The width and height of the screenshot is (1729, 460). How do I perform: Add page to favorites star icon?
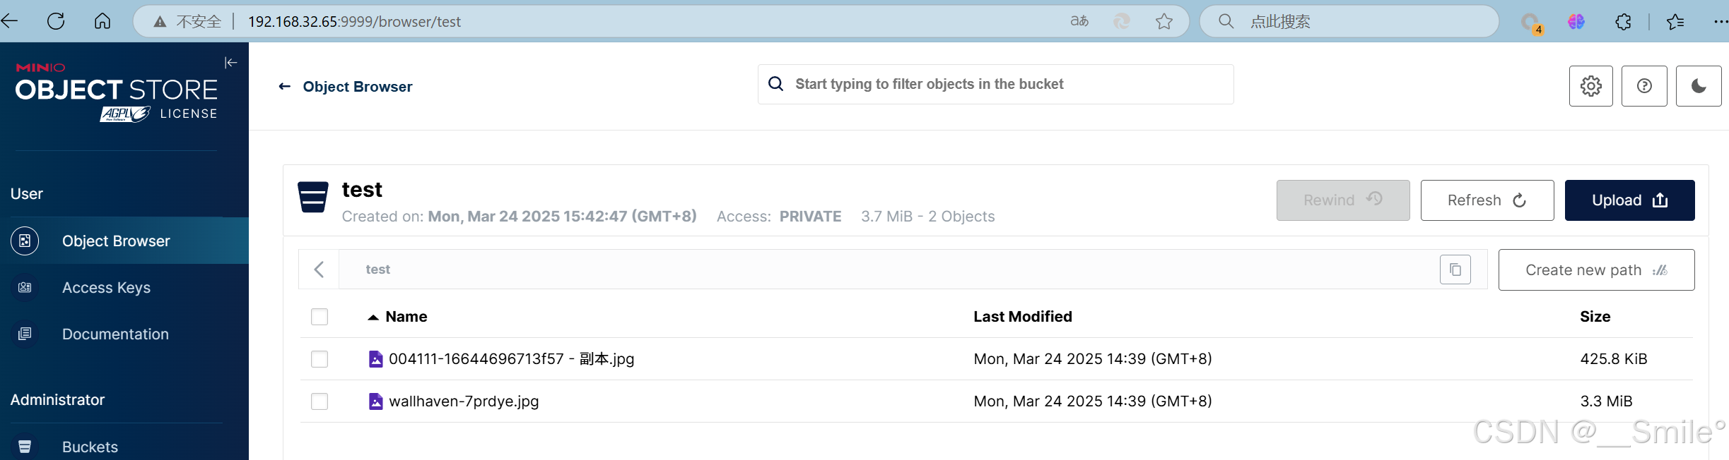click(x=1164, y=21)
